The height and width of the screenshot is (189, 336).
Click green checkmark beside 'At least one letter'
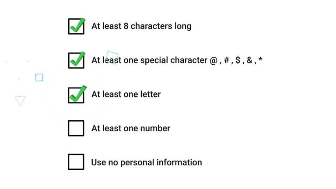point(77,94)
